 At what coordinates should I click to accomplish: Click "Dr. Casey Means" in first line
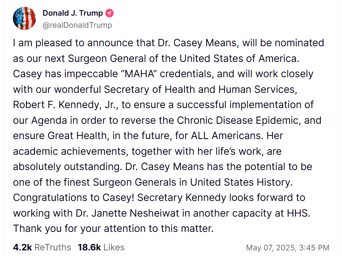tap(197, 43)
